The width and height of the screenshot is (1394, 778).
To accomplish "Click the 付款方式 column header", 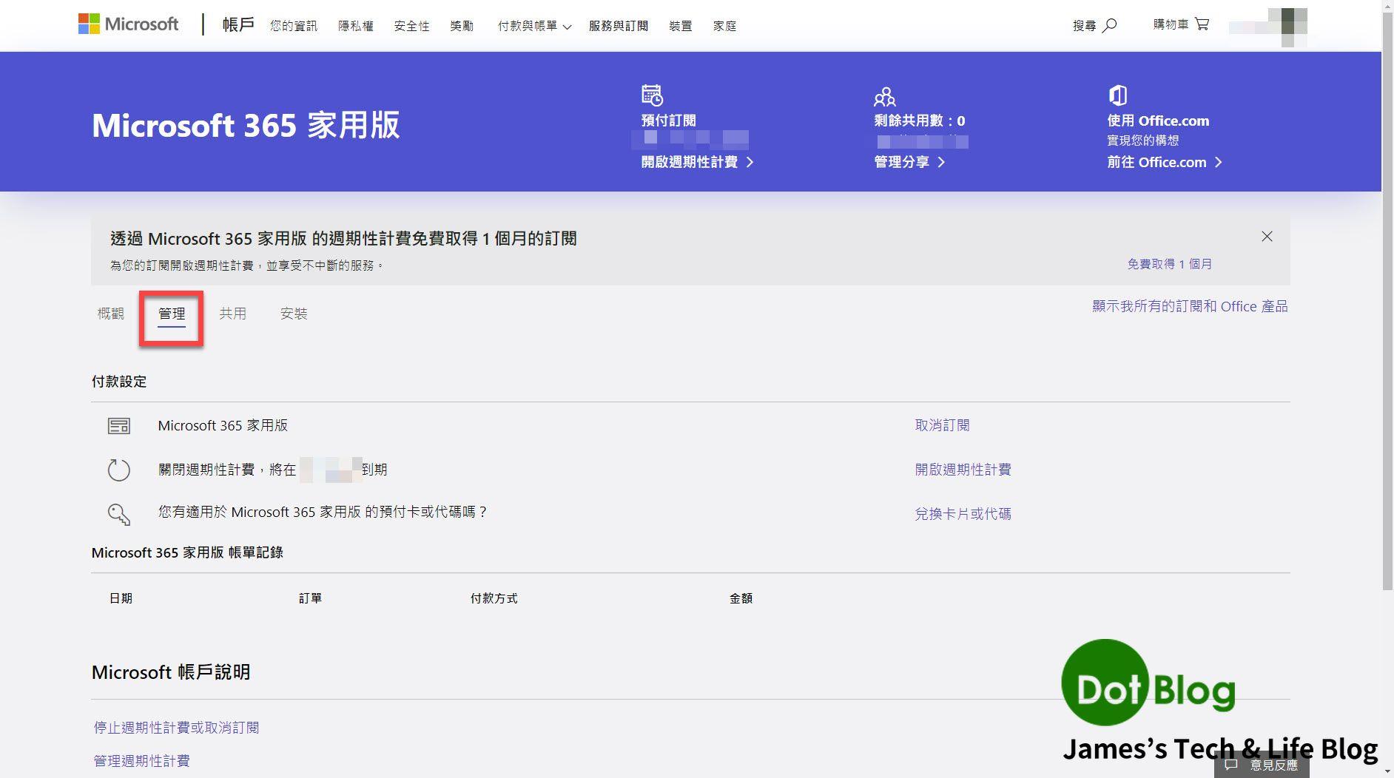I will tap(494, 598).
